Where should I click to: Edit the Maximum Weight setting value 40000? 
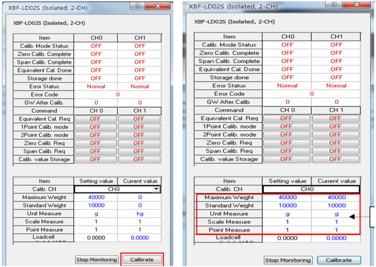click(97, 197)
